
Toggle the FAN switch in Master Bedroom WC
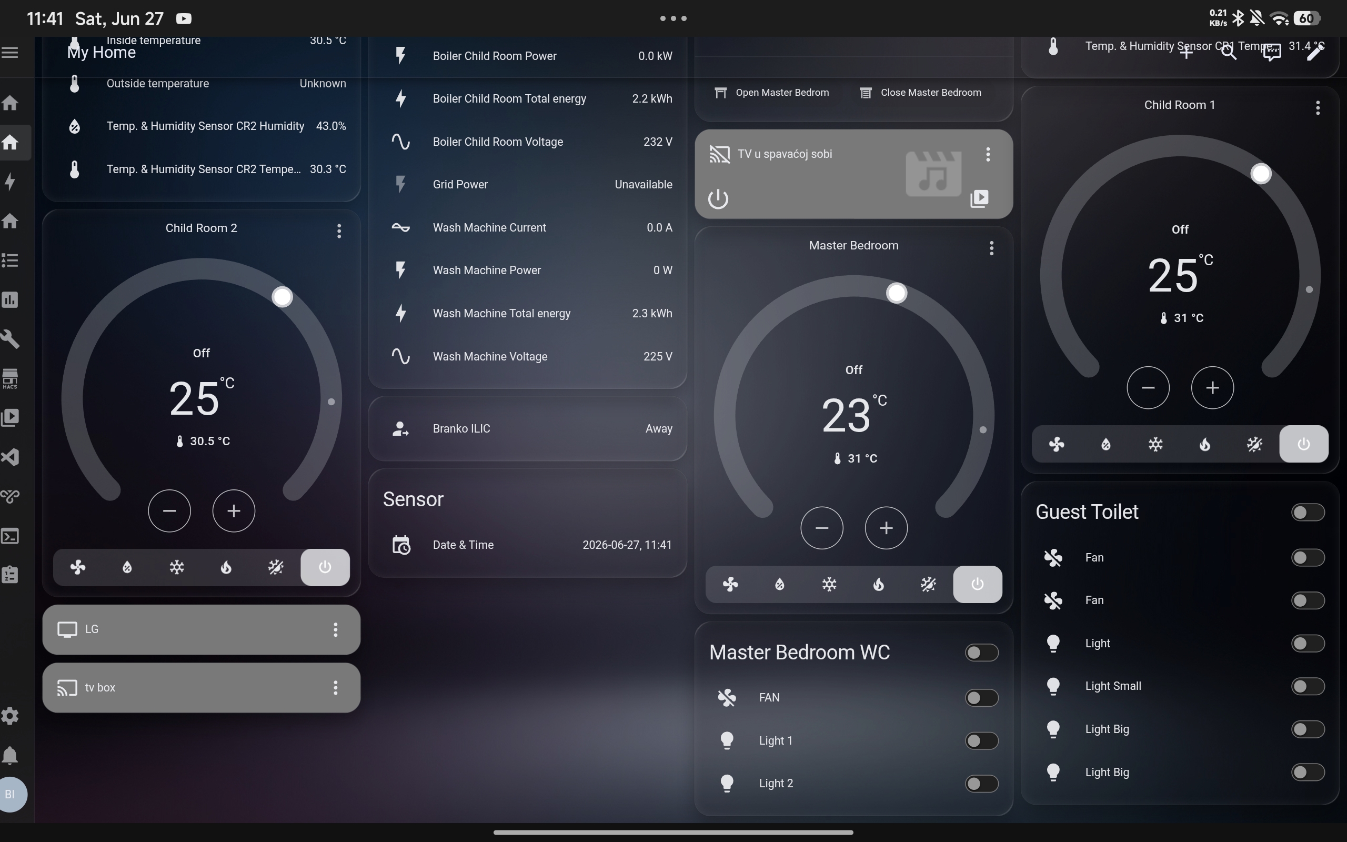tap(981, 698)
